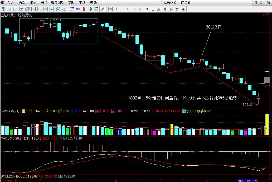Viewport: 272px width, 182px height.
Task: Expand the 工具 menu
Action: (82, 3)
